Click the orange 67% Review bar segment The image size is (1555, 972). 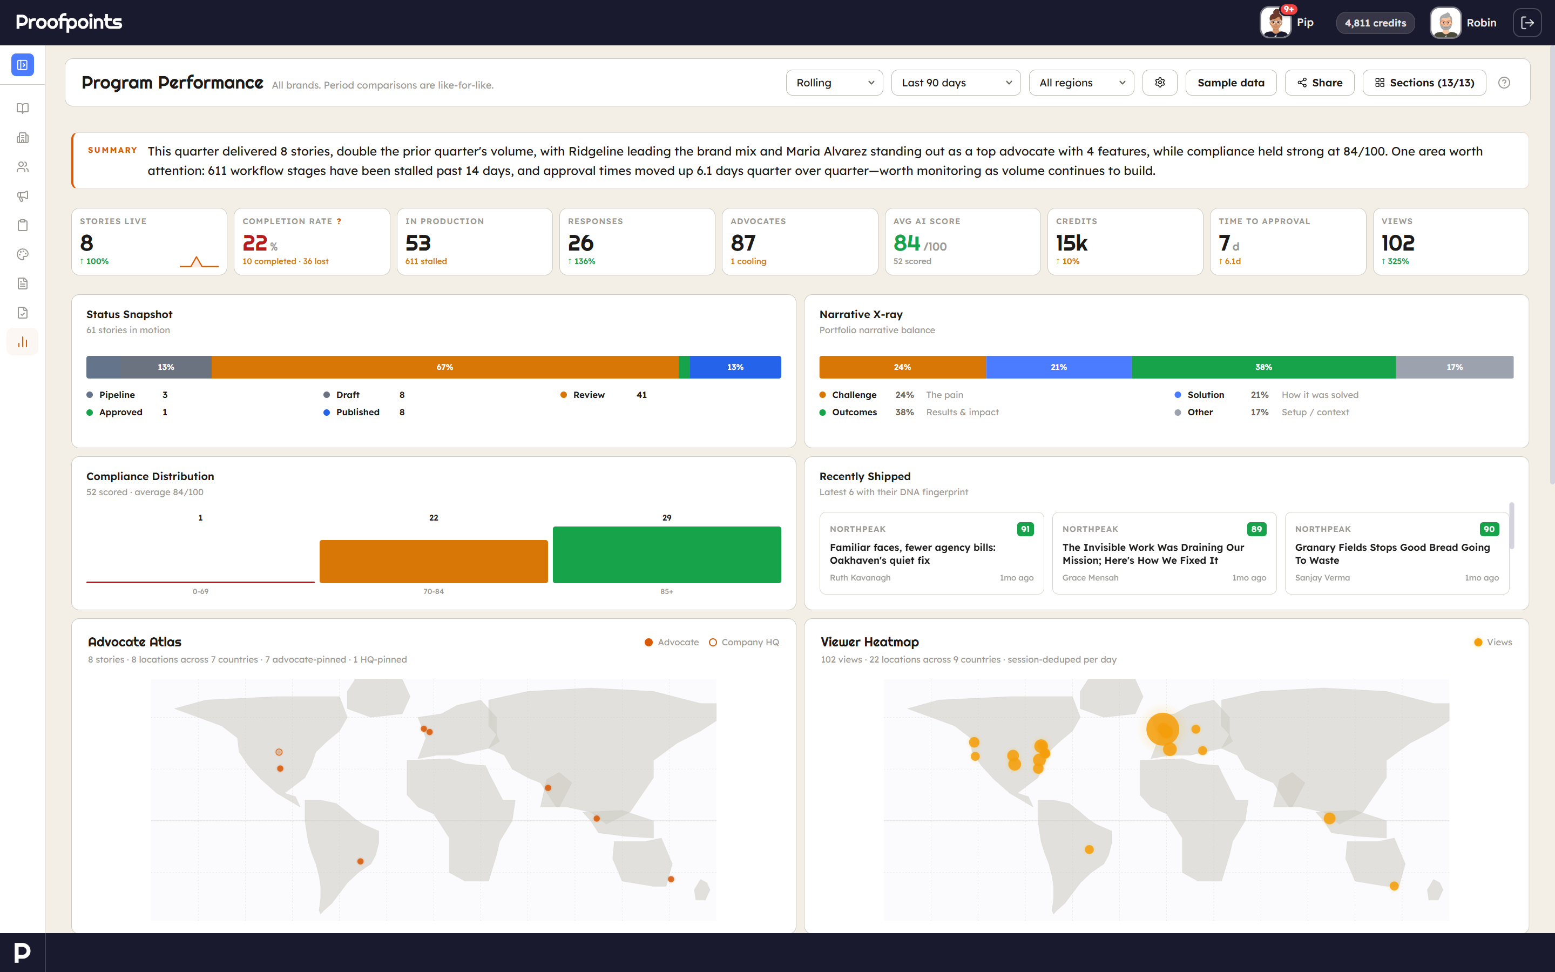tap(445, 367)
